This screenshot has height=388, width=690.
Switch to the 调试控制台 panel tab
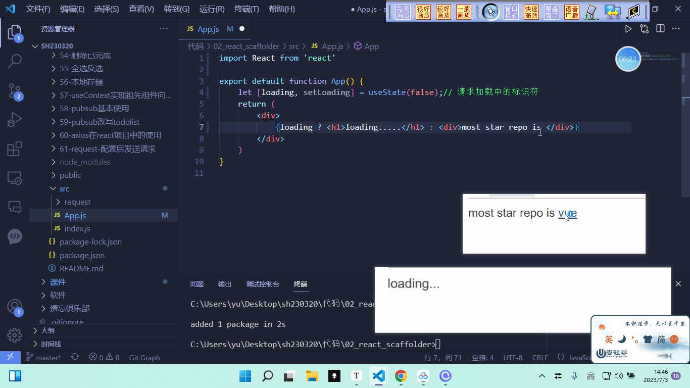(x=263, y=284)
